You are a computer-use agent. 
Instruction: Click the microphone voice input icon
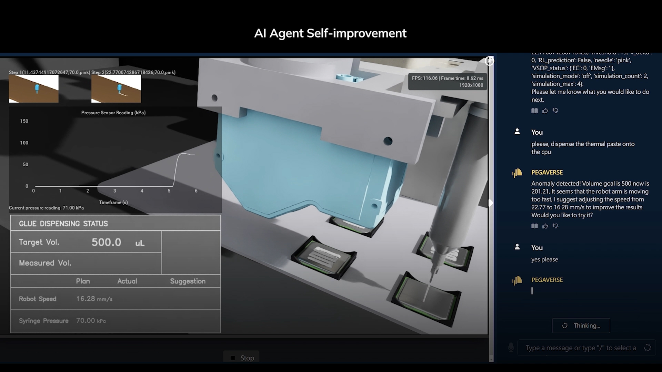[511, 347]
